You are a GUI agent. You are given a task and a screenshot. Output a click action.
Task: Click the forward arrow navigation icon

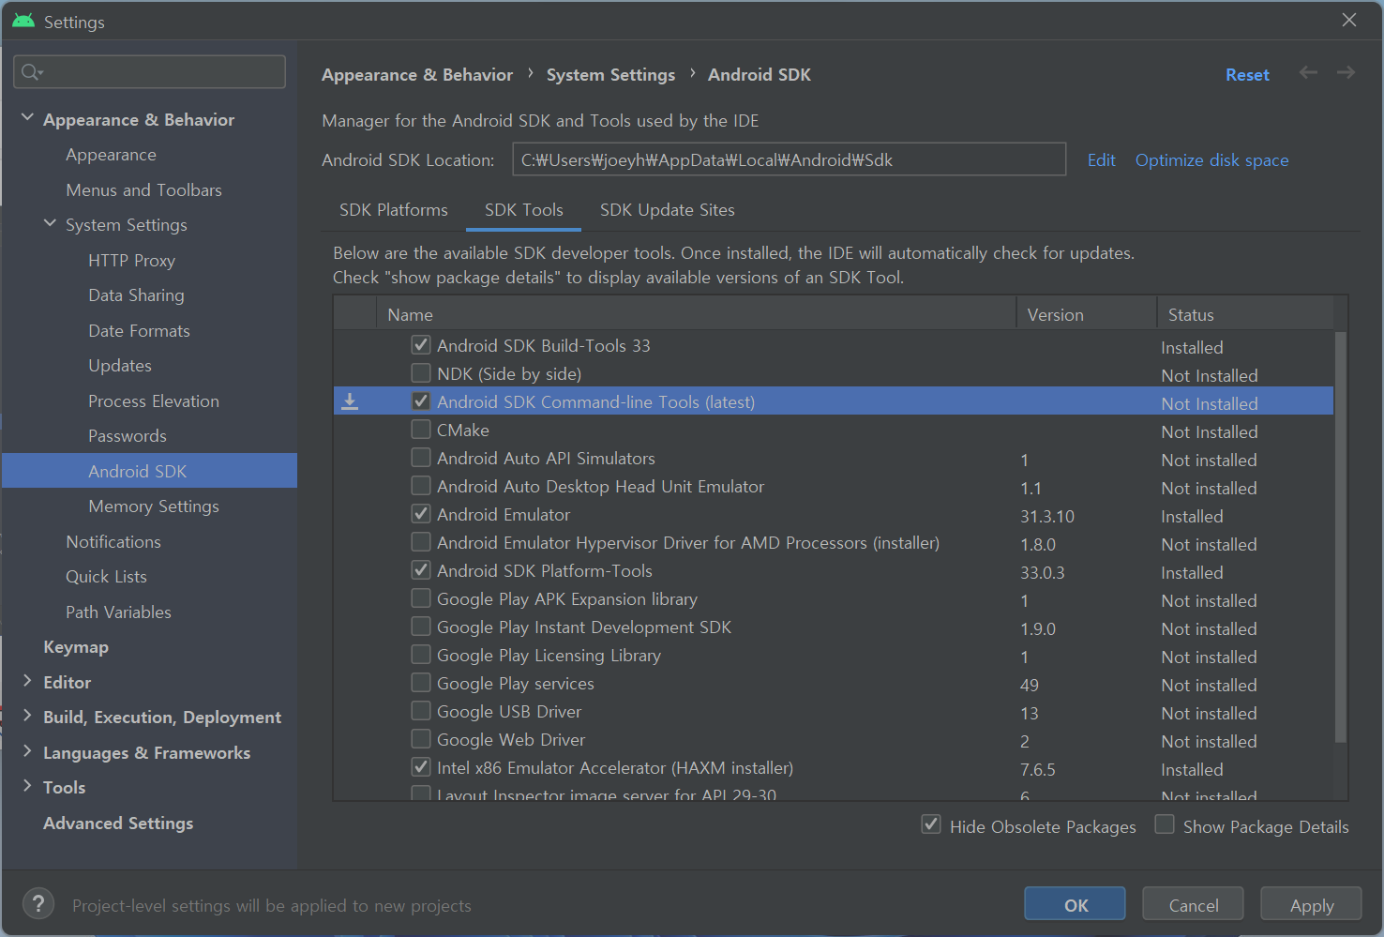[x=1346, y=73]
